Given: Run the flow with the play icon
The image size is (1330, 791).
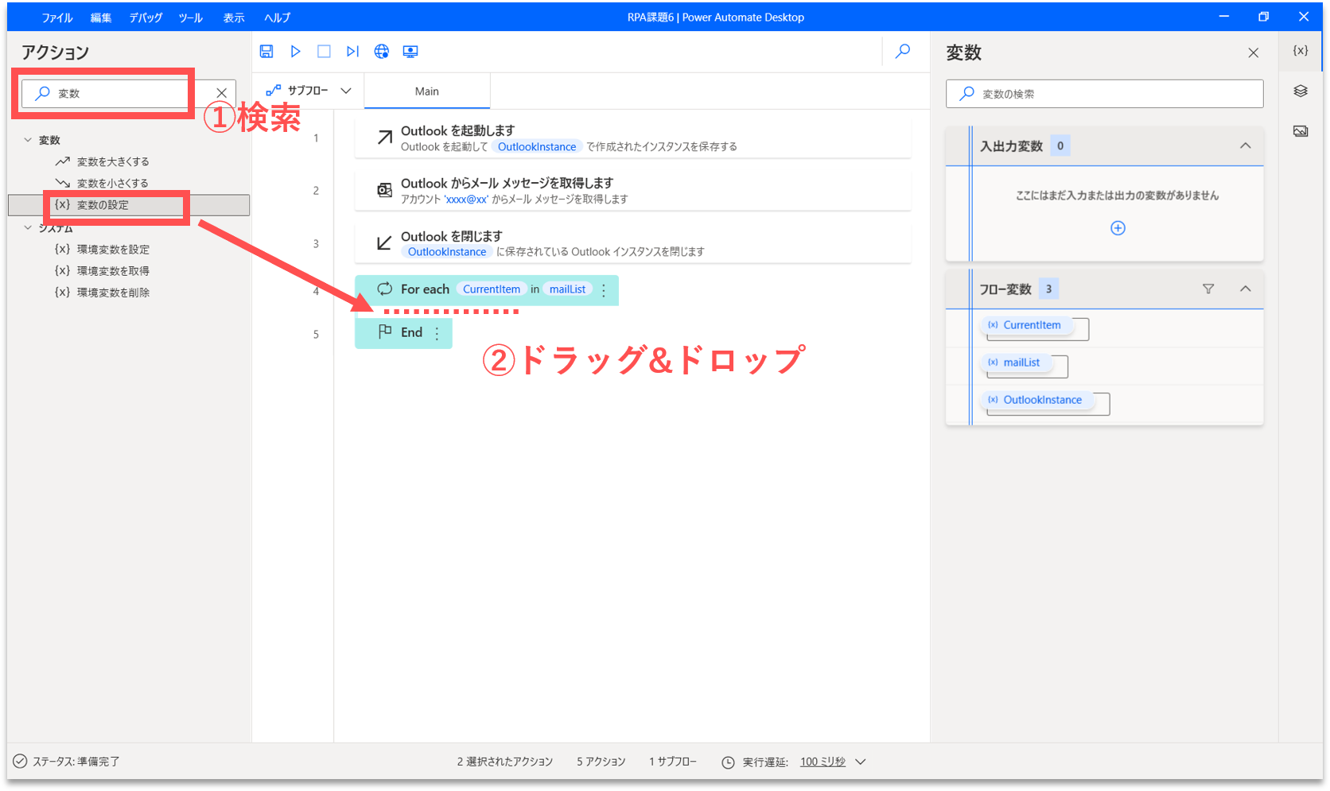Looking at the screenshot, I should click(295, 52).
